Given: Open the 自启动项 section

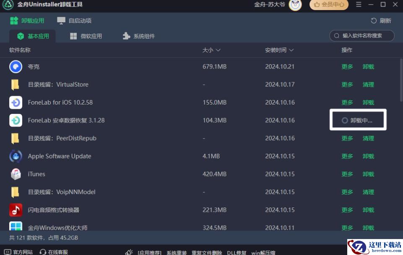Looking at the screenshot, I should [74, 21].
